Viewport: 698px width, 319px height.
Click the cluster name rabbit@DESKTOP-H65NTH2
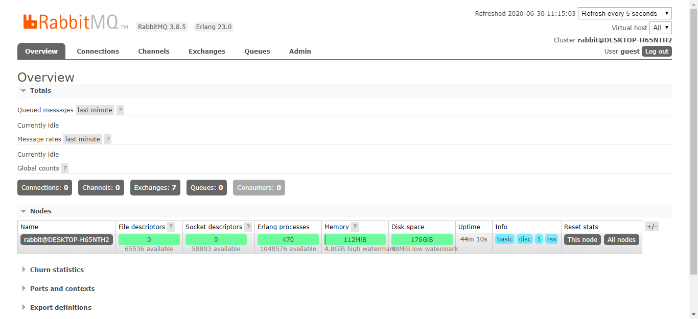(625, 40)
